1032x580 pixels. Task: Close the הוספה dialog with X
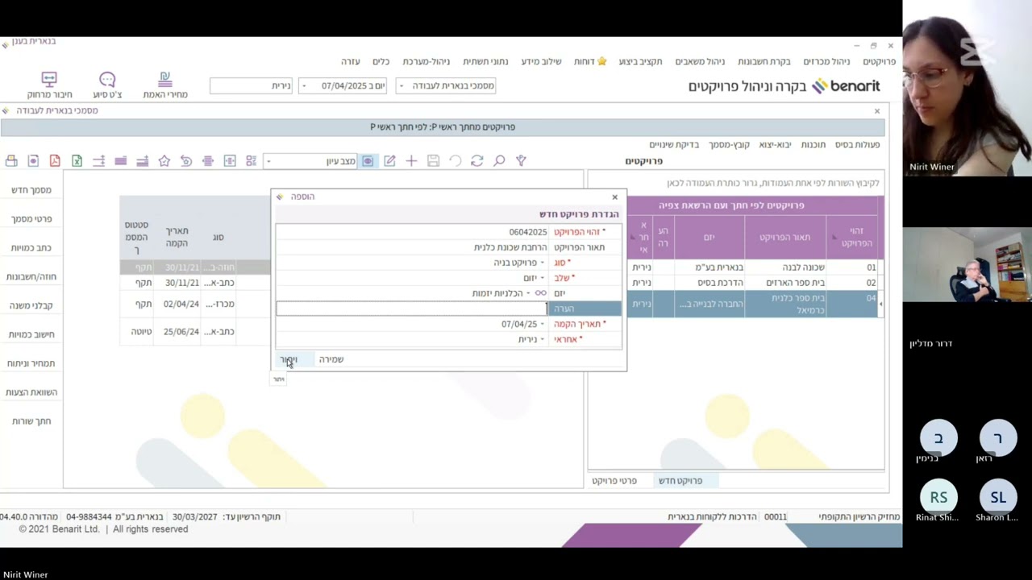(x=614, y=197)
